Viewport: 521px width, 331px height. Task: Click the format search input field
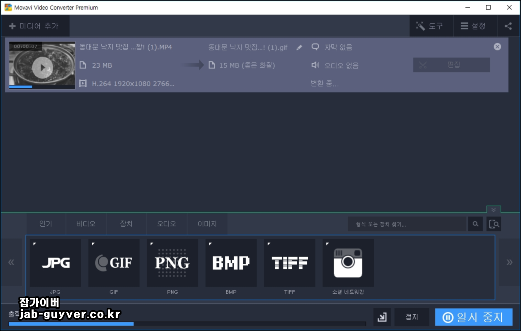tap(407, 224)
